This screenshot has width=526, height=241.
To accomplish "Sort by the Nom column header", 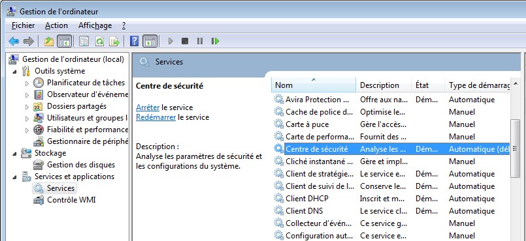I will pos(314,85).
